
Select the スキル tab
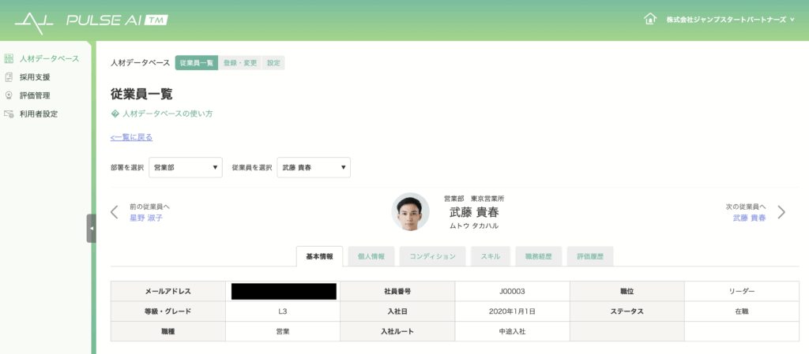click(x=490, y=256)
